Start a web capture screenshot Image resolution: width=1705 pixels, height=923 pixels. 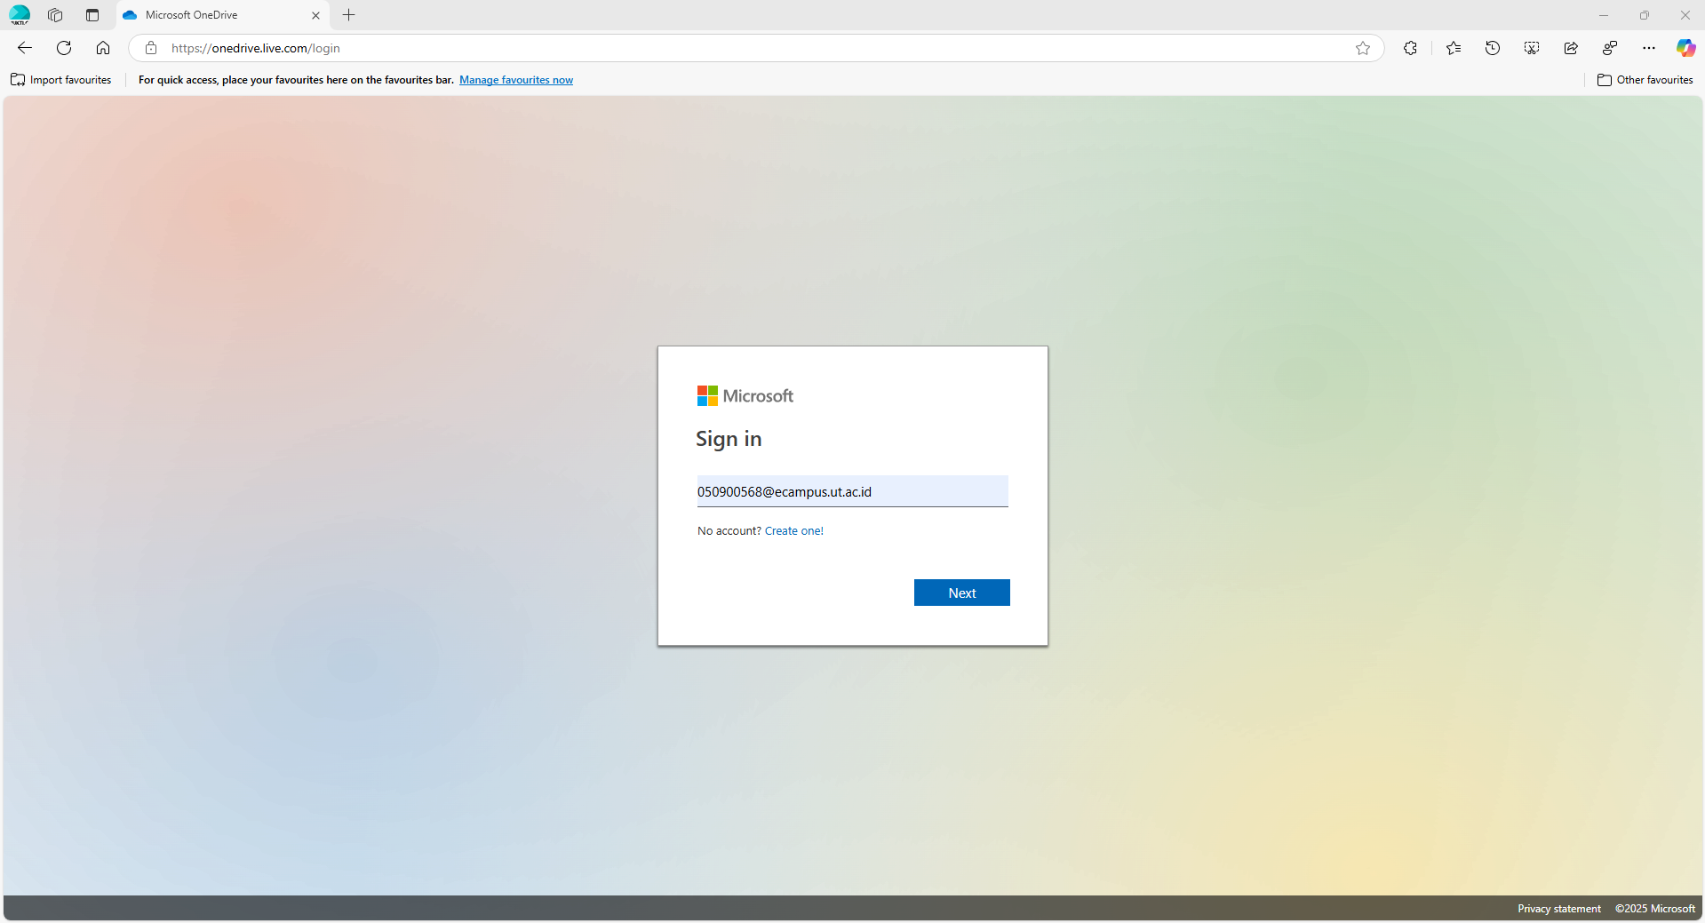point(1532,48)
